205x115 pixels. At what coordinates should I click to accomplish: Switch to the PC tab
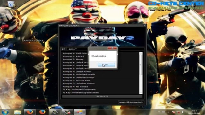[64, 49]
